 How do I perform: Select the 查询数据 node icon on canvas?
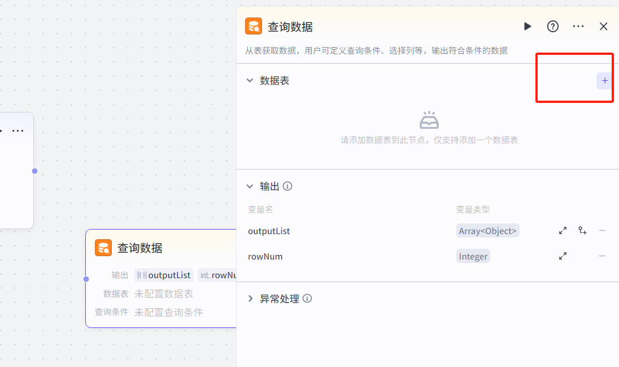[103, 248]
